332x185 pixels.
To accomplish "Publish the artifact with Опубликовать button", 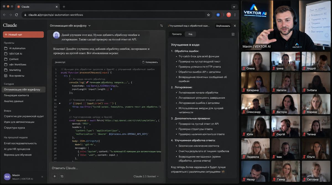I will pos(223,26).
